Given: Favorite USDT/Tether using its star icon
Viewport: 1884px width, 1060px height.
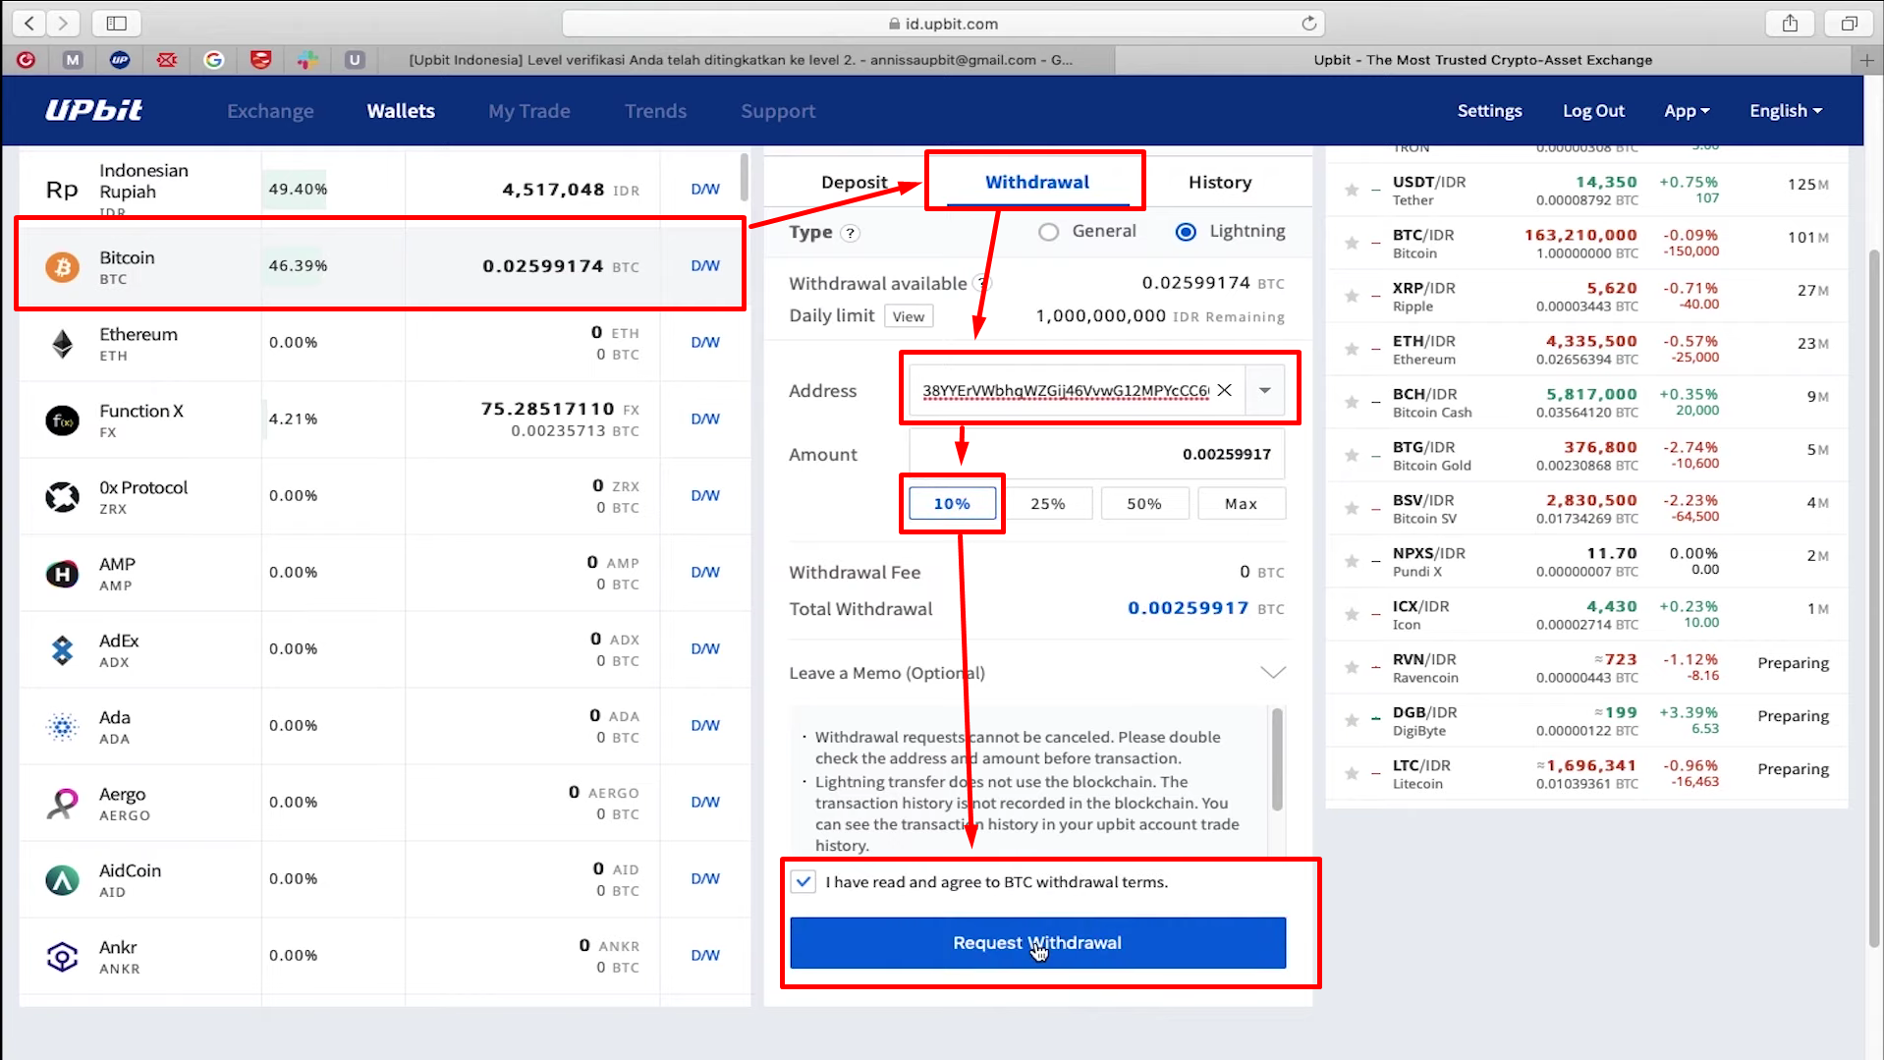Looking at the screenshot, I should point(1352,190).
